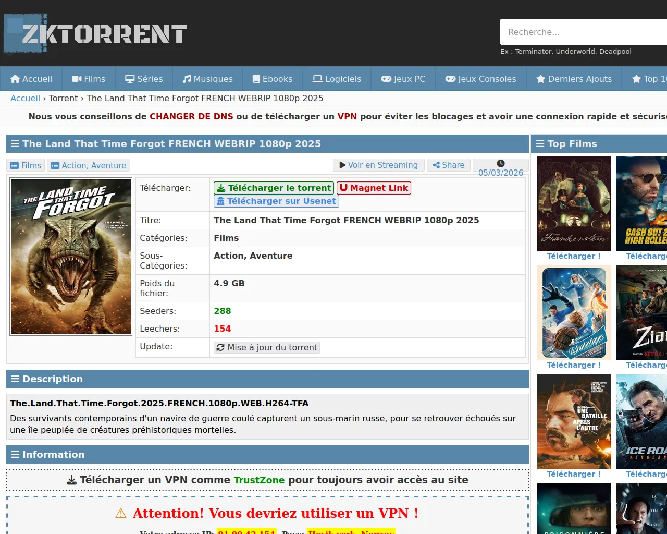Click the Accueil breadcrumb link
The height and width of the screenshot is (534, 667).
pos(25,98)
